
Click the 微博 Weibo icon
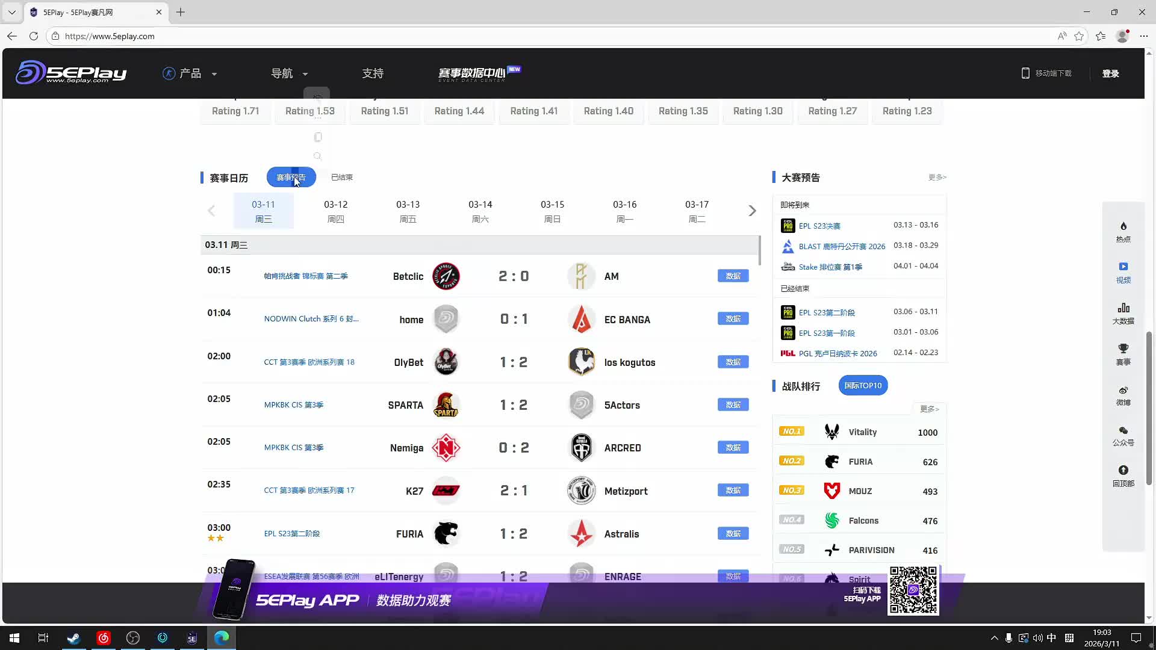click(1123, 390)
